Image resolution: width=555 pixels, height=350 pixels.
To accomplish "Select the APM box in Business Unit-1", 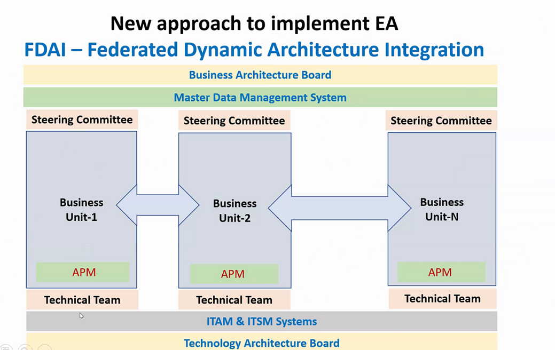I will pyautogui.click(x=83, y=272).
